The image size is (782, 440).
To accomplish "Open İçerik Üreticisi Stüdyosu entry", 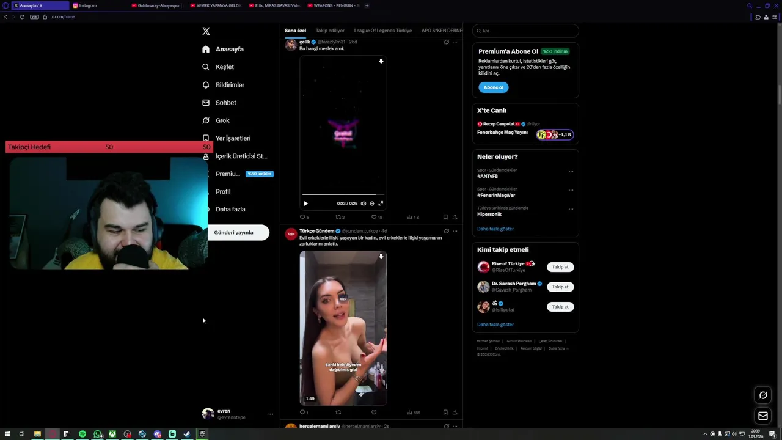I will pyautogui.click(x=235, y=156).
